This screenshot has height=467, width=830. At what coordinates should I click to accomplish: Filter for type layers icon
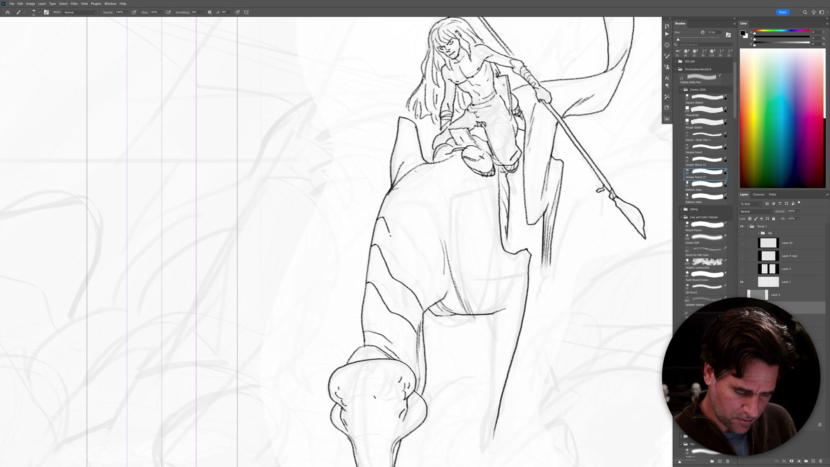[780, 204]
